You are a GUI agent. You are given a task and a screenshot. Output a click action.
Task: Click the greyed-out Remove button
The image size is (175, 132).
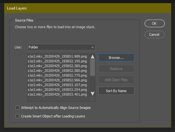click(116, 69)
